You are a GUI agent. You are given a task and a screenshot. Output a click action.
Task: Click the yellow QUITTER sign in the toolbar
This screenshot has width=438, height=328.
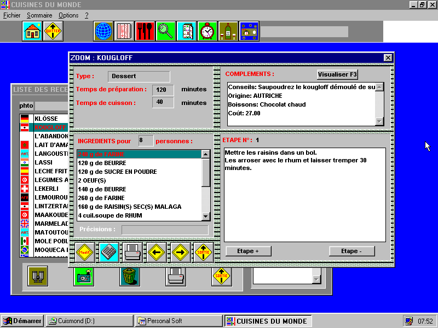(x=53, y=31)
